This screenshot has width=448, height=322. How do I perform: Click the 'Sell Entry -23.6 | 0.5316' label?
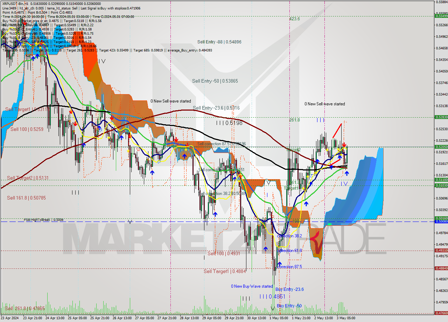pyautogui.click(x=216, y=108)
